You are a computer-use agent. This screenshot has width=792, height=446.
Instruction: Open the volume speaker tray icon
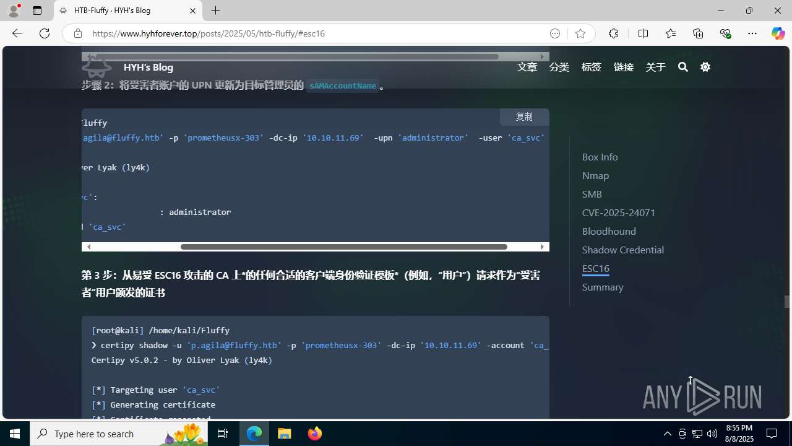(x=712, y=434)
